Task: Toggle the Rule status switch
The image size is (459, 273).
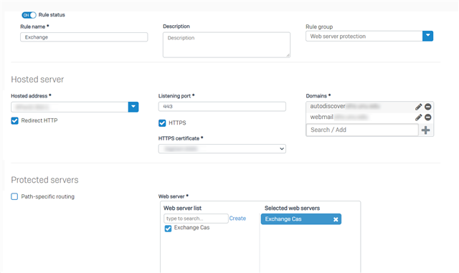Action: click(29, 15)
